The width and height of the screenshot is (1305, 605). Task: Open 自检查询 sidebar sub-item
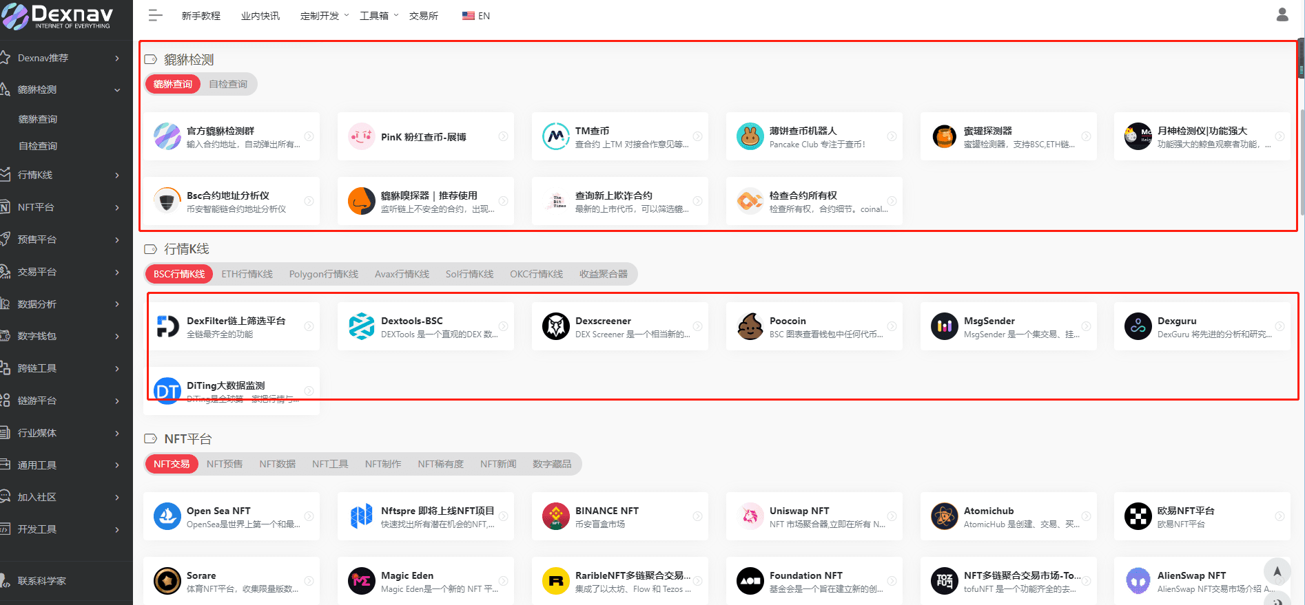[38, 146]
